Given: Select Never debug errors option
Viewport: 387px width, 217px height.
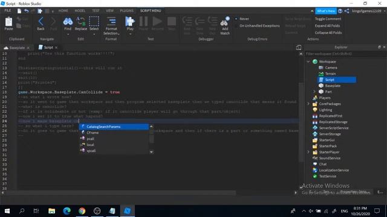Looking at the screenshot, I should point(242,19).
